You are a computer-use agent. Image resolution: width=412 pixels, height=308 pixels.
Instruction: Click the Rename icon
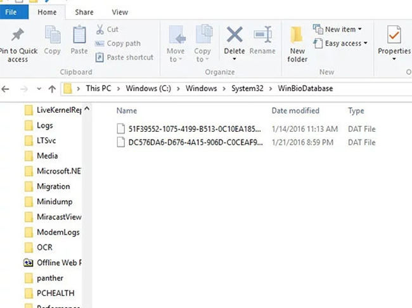coord(262,34)
